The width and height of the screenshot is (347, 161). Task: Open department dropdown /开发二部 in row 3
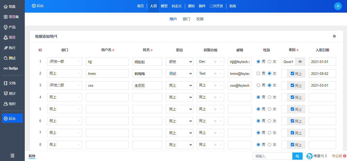(65, 85)
